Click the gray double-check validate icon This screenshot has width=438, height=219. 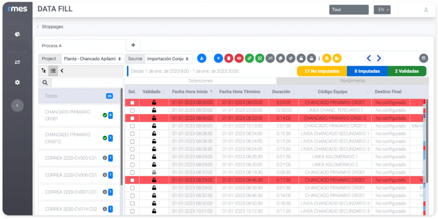(291, 58)
